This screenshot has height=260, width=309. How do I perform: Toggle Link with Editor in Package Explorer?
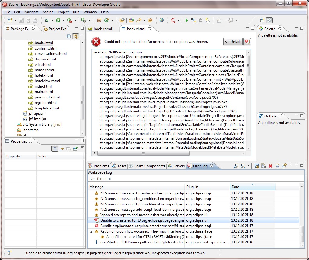click(x=75, y=36)
